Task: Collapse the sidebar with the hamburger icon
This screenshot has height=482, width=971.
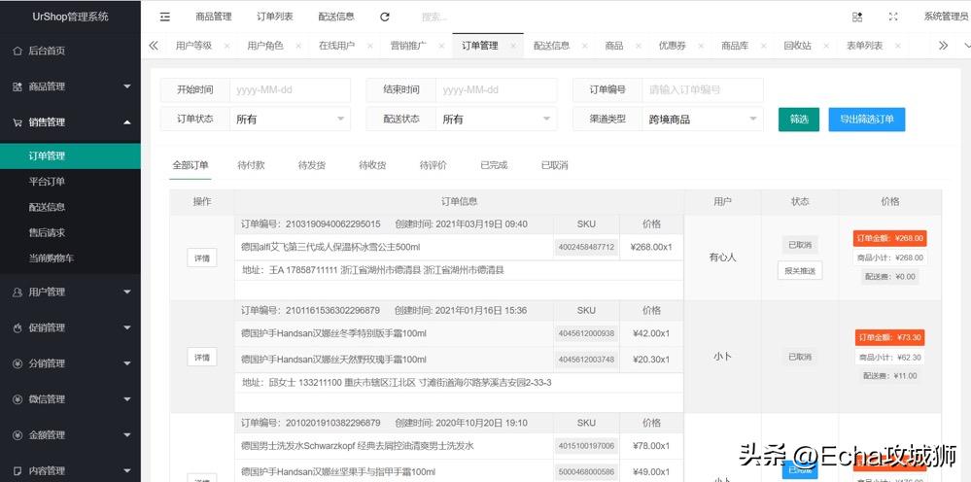Action: tap(164, 17)
